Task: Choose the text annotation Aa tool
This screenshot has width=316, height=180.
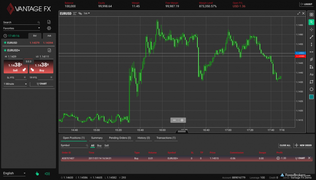Action: click(311, 74)
